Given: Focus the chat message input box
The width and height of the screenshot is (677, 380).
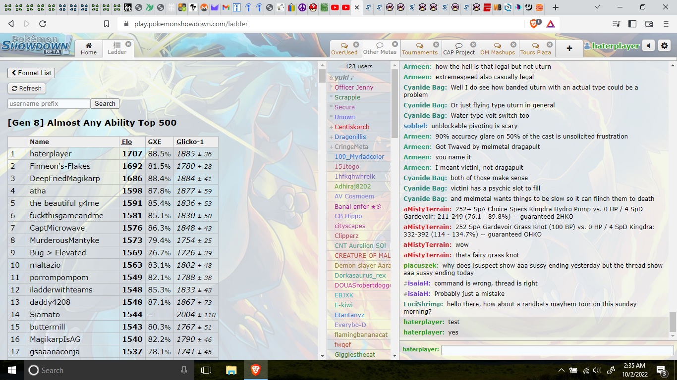Looking at the screenshot, I should [557, 350].
